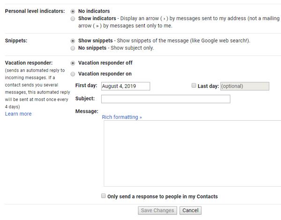Click the First day date field
Image resolution: width=281 pixels, height=220 pixels.
(125, 86)
